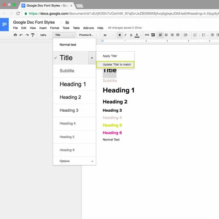Select Heading 2 style in list

74,97
